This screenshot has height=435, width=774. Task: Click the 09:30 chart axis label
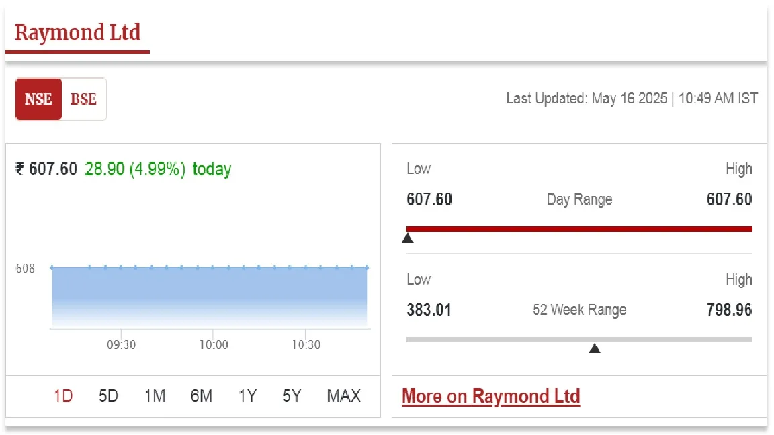coord(122,345)
